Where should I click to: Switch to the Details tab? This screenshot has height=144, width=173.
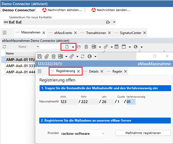[94, 71]
